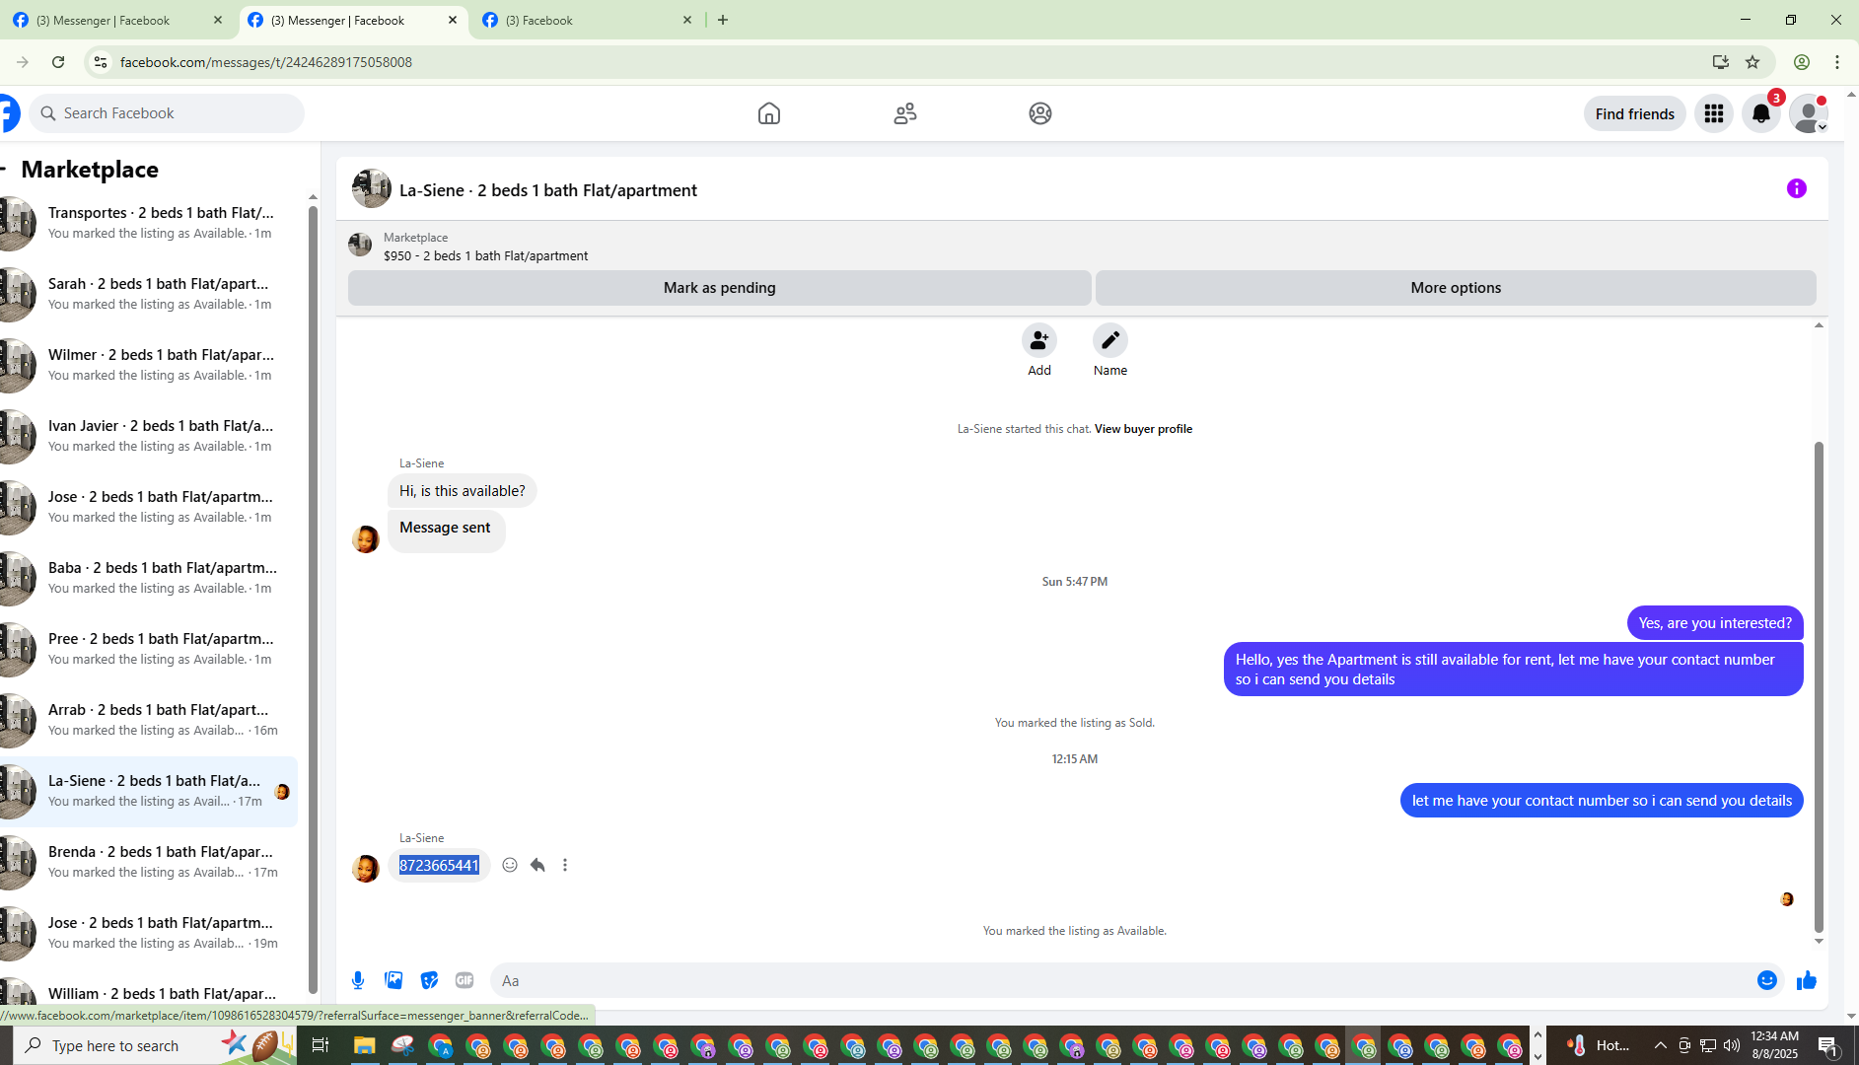Open the notifications bell icon
This screenshot has width=1859, height=1065.
tap(1761, 113)
